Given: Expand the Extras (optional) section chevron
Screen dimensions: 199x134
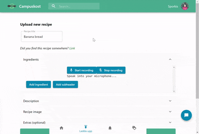Looking at the screenshot, I should point(170,122).
